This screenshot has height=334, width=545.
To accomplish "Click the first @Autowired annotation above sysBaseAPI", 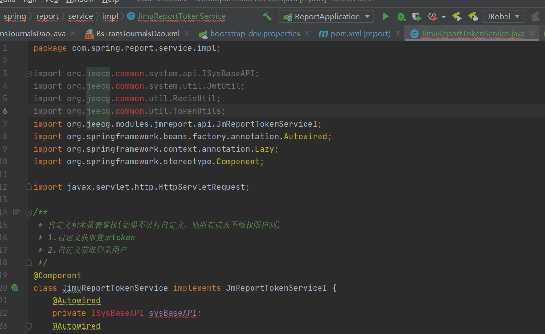I will point(77,301).
